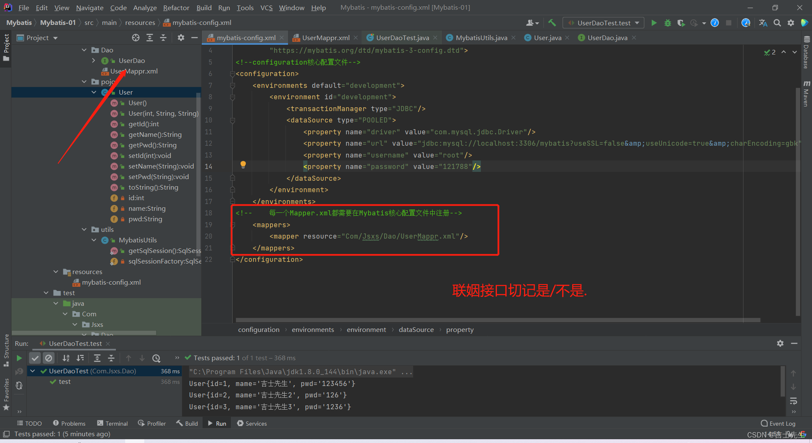Image resolution: width=812 pixels, height=443 pixels.
Task: Close the mybatis-config.xml tab
Action: tap(282, 38)
